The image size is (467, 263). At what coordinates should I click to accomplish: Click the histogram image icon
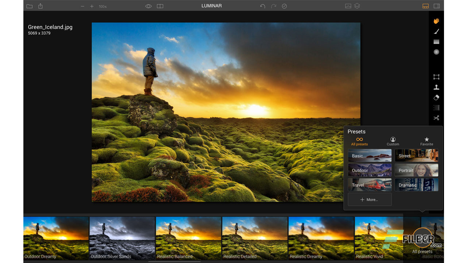(x=348, y=6)
